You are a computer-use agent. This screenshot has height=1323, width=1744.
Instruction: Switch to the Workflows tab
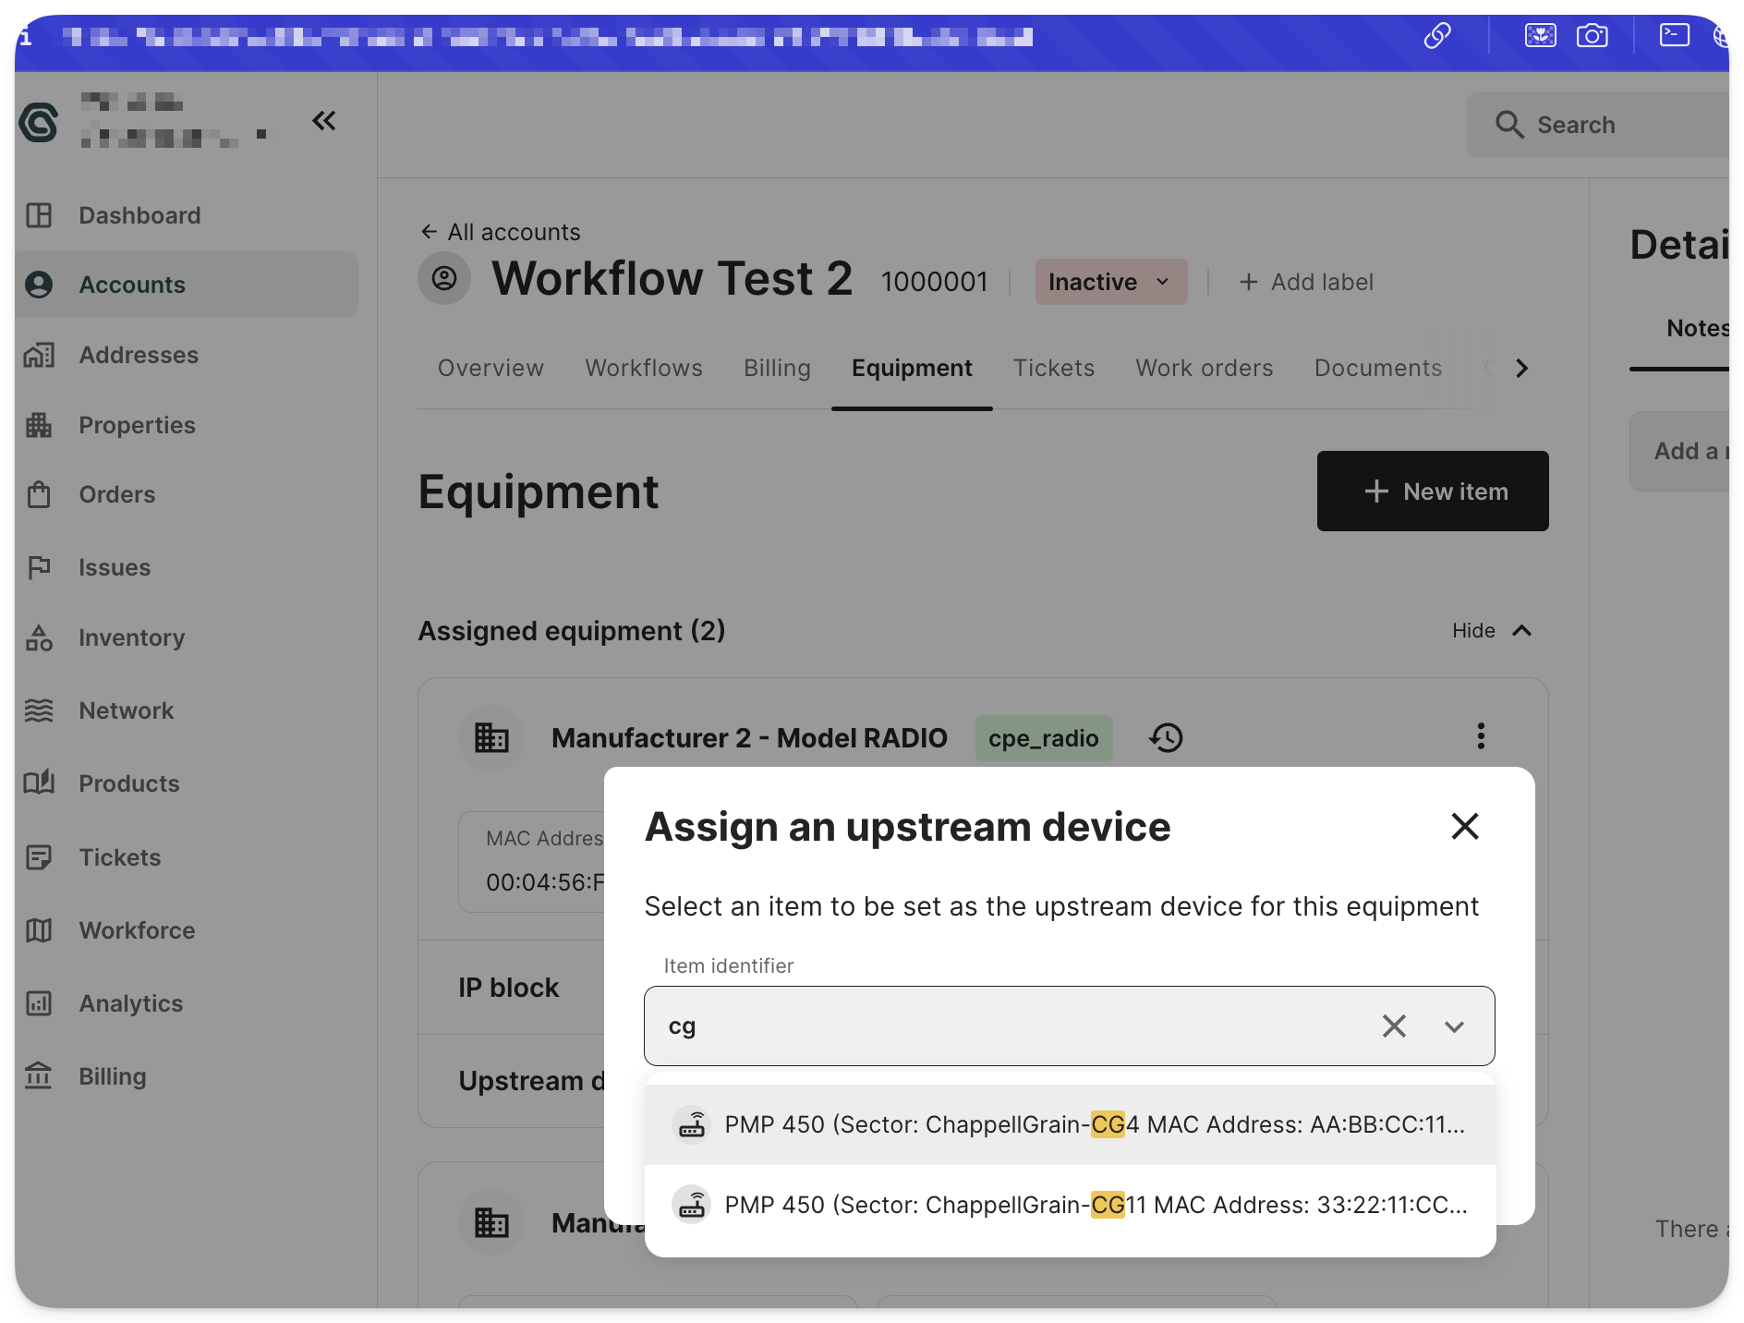point(644,368)
